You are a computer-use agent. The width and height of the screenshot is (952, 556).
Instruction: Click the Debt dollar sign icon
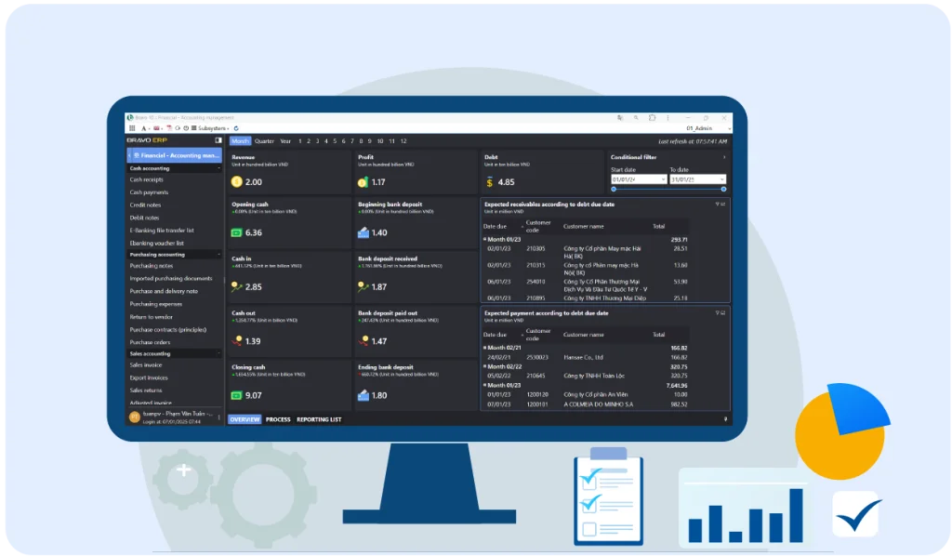(489, 182)
